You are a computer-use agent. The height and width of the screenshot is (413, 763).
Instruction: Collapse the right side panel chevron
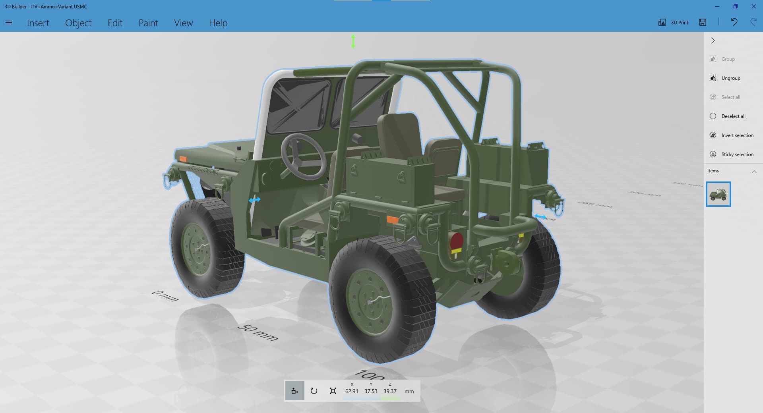click(x=713, y=41)
